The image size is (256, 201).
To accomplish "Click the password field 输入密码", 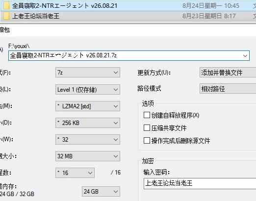I will [x=200, y=183].
